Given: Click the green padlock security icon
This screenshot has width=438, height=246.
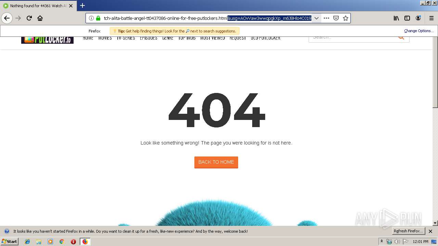Looking at the screenshot, I should [x=98, y=18].
